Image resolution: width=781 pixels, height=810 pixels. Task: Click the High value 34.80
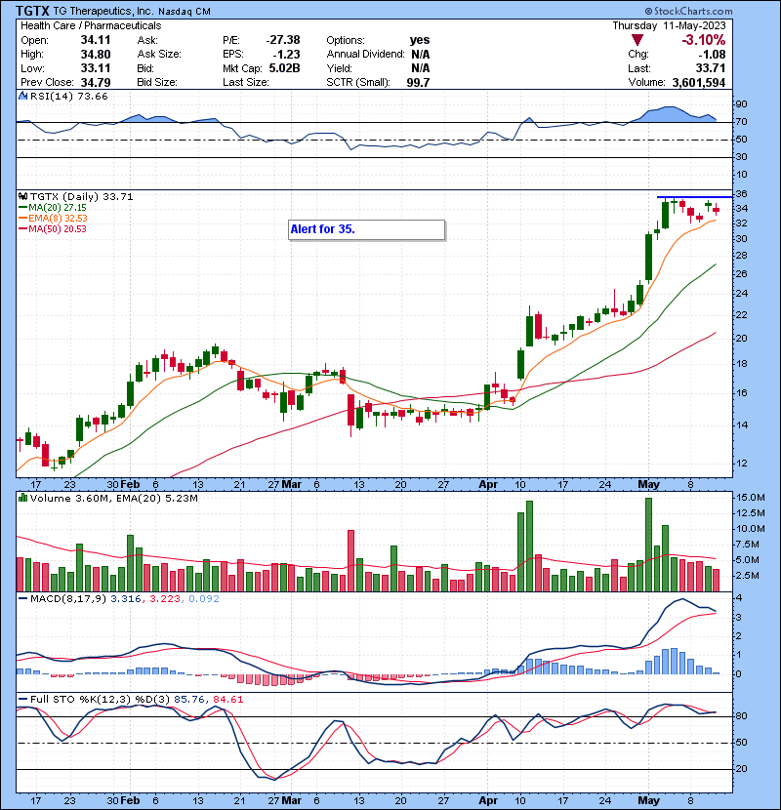click(x=96, y=55)
